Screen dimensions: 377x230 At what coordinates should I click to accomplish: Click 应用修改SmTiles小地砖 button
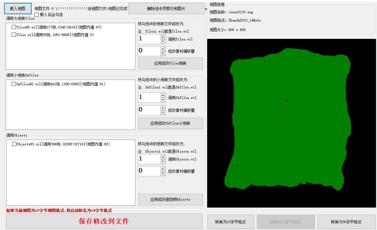pos(170,123)
